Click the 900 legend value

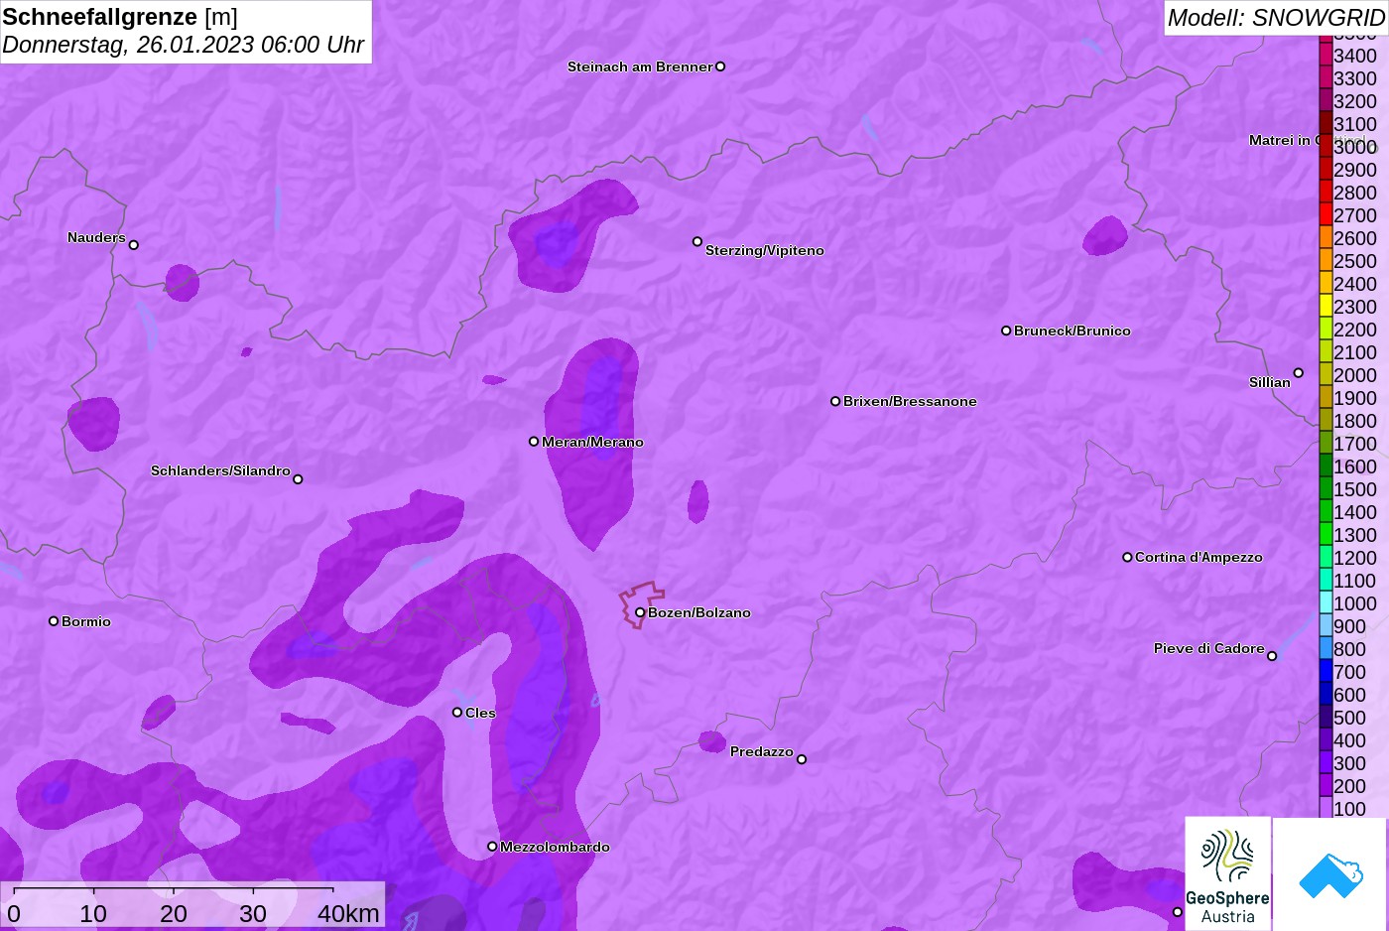click(1350, 626)
